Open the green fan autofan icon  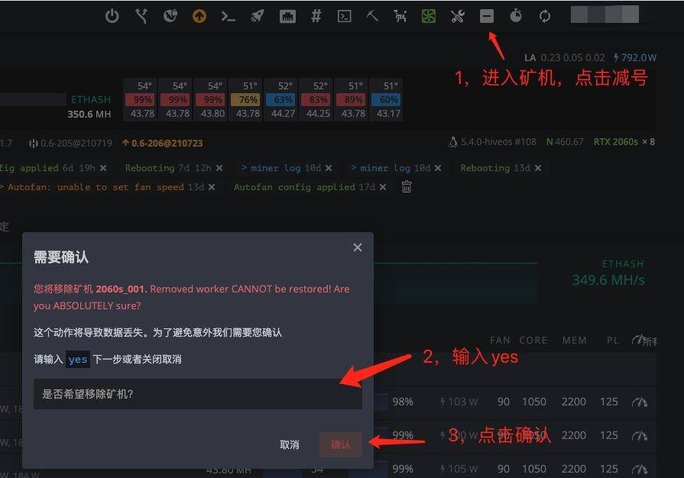pyautogui.click(x=429, y=16)
